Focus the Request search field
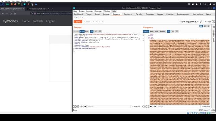The height and width of the screenshot is (121, 216). point(109,107)
